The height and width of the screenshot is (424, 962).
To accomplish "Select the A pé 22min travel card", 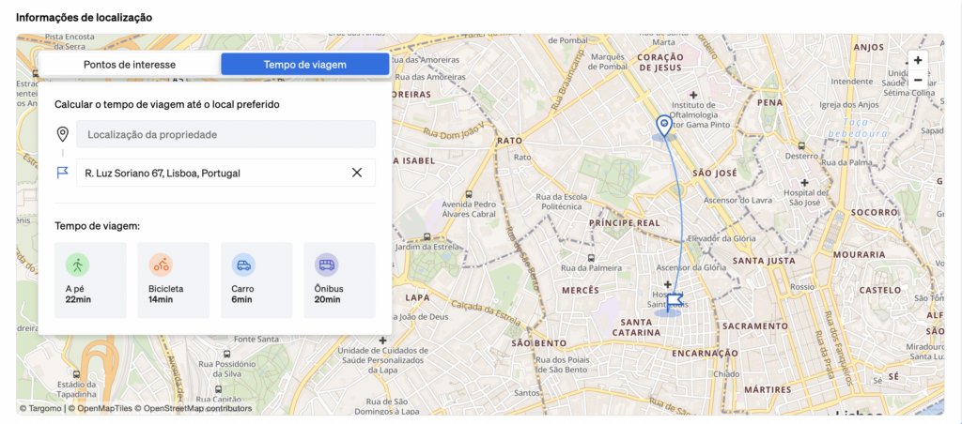I will click(x=90, y=280).
